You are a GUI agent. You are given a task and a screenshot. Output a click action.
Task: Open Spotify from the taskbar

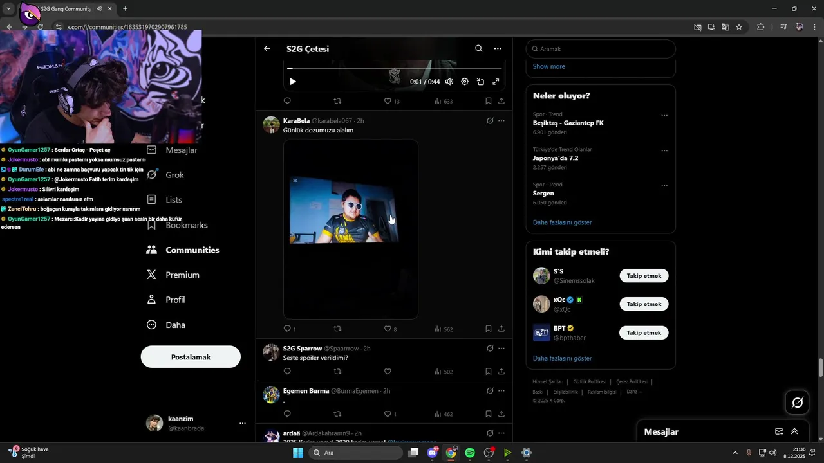pyautogui.click(x=470, y=453)
